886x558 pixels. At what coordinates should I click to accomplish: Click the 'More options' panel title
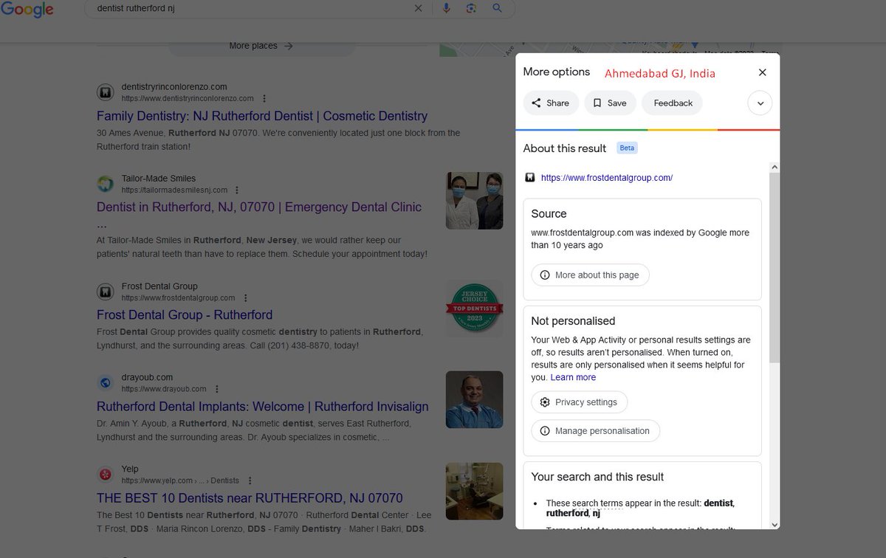tap(557, 72)
